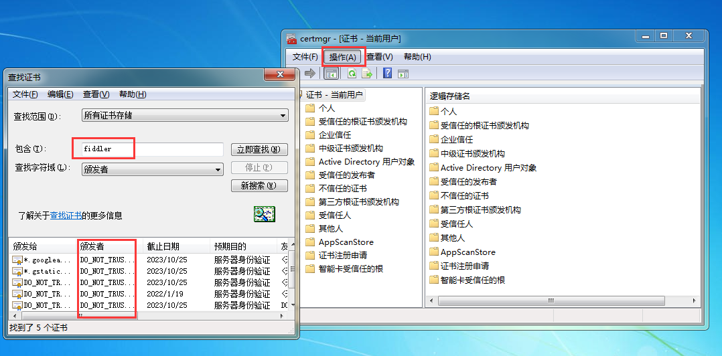Click folder icon of 第三方根证书颁发机构 in right list pane
The width and height of the screenshot is (722, 356).
click(x=434, y=209)
